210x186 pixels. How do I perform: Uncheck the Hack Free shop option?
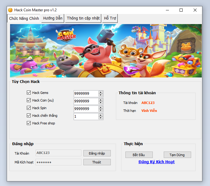(29, 123)
